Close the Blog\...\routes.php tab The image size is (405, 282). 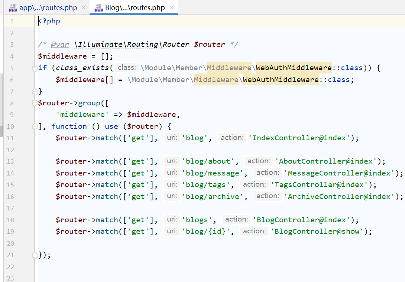(172, 8)
